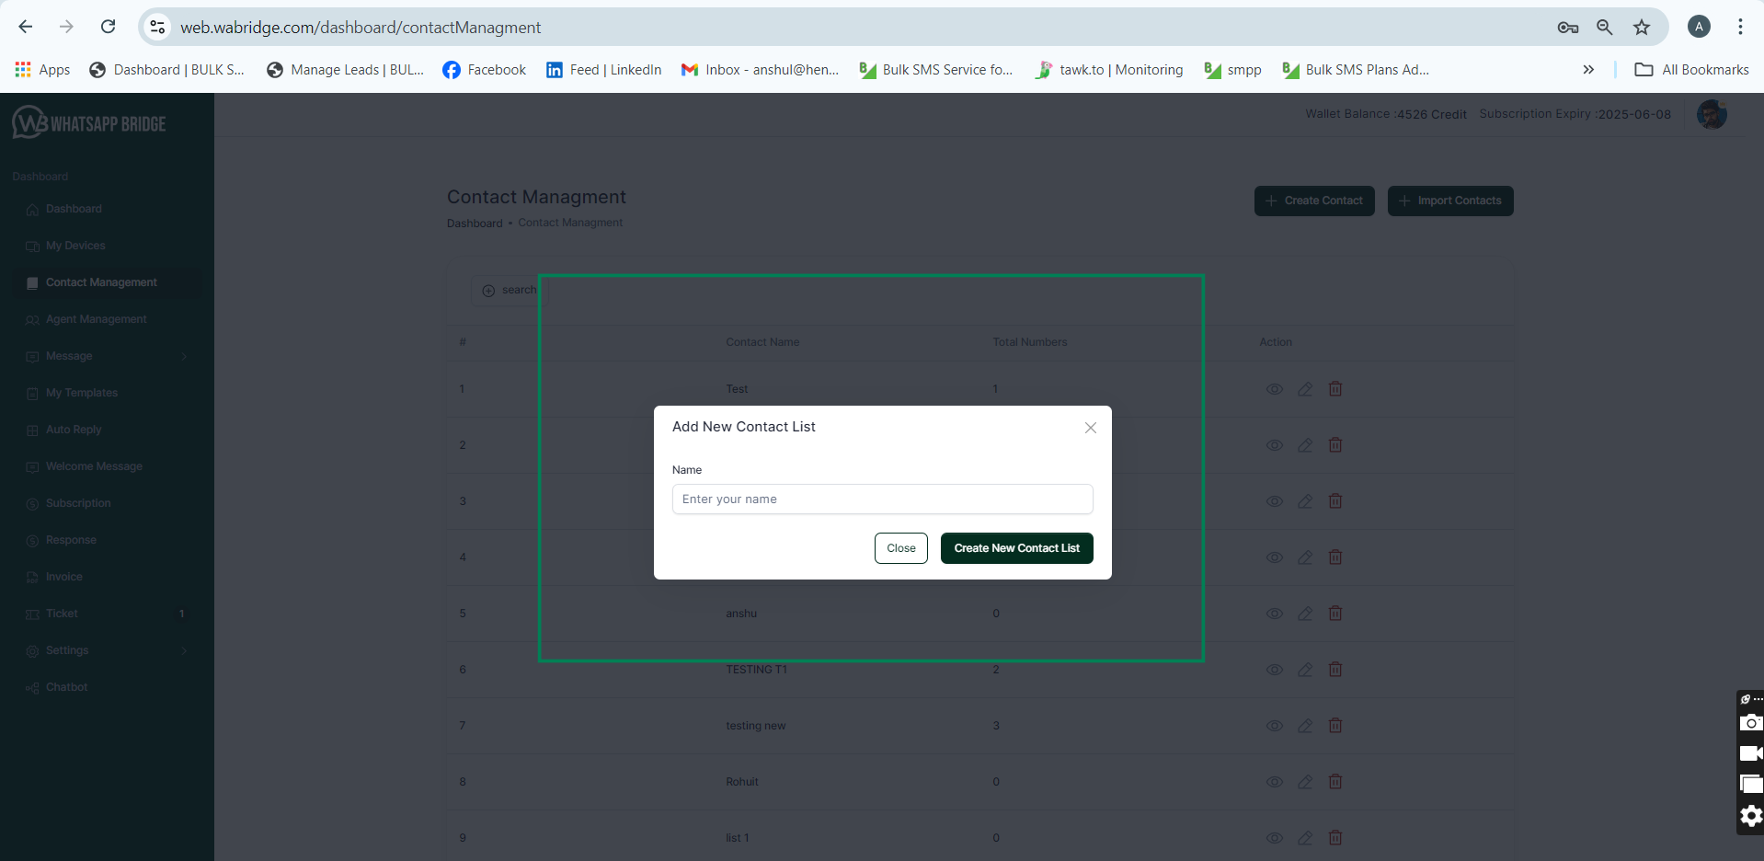Image resolution: width=1764 pixels, height=861 pixels.
Task: Edit contact list in row 3
Action: [x=1305, y=501]
